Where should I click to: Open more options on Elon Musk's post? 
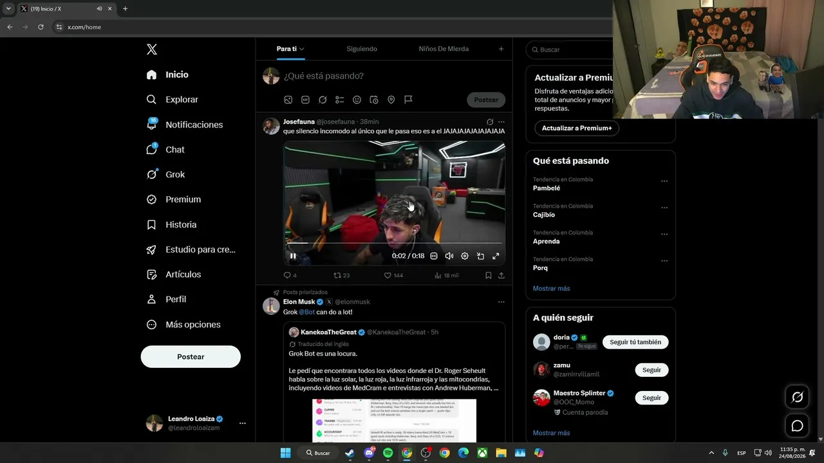pos(501,302)
